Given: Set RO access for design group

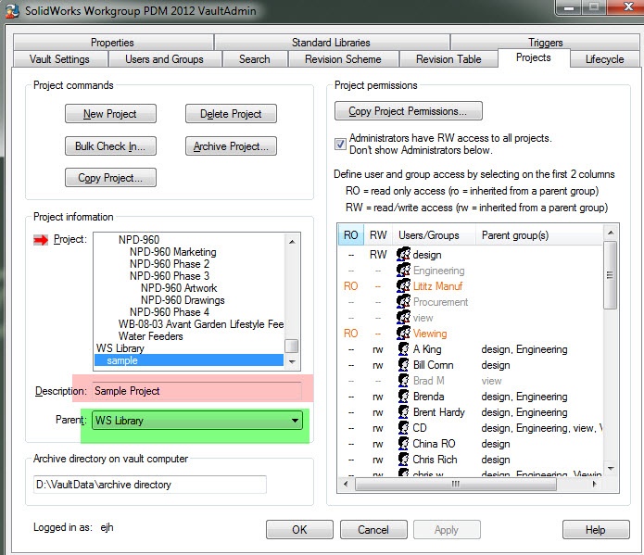Looking at the screenshot, I should [351, 255].
